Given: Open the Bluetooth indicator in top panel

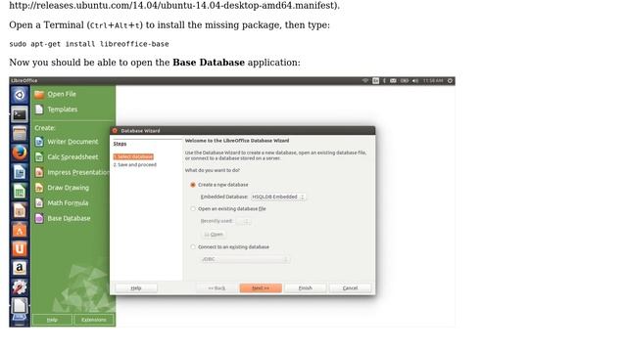Looking at the screenshot, I should click(384, 80).
